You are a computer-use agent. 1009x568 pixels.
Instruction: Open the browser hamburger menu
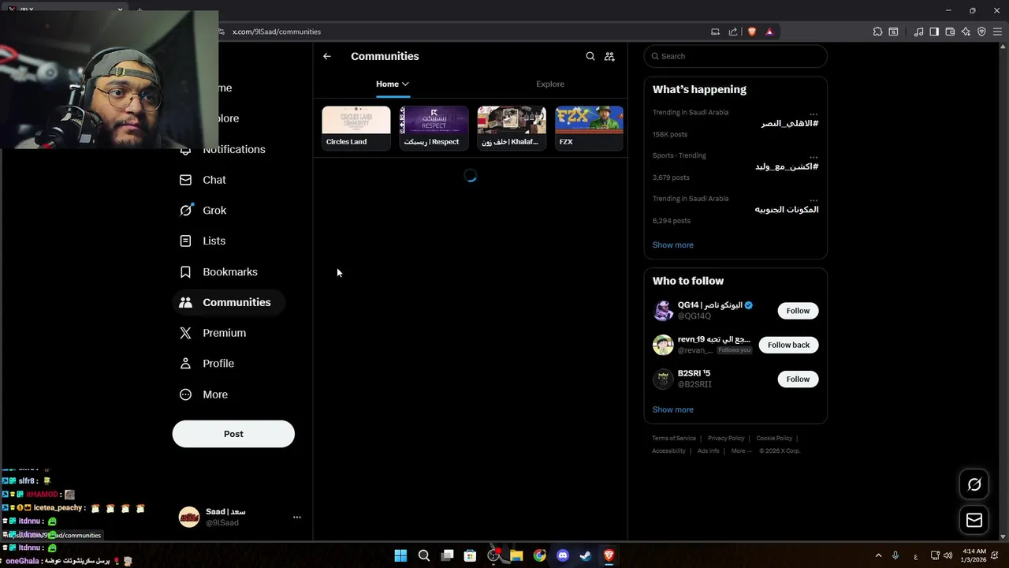[997, 32]
